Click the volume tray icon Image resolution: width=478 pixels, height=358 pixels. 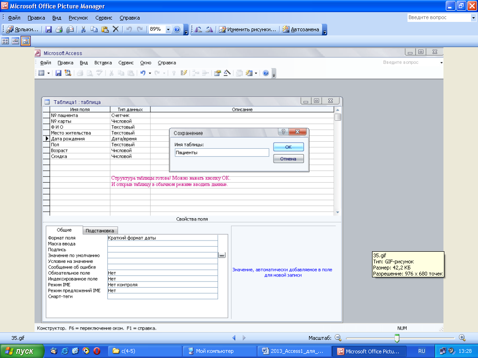click(x=451, y=351)
